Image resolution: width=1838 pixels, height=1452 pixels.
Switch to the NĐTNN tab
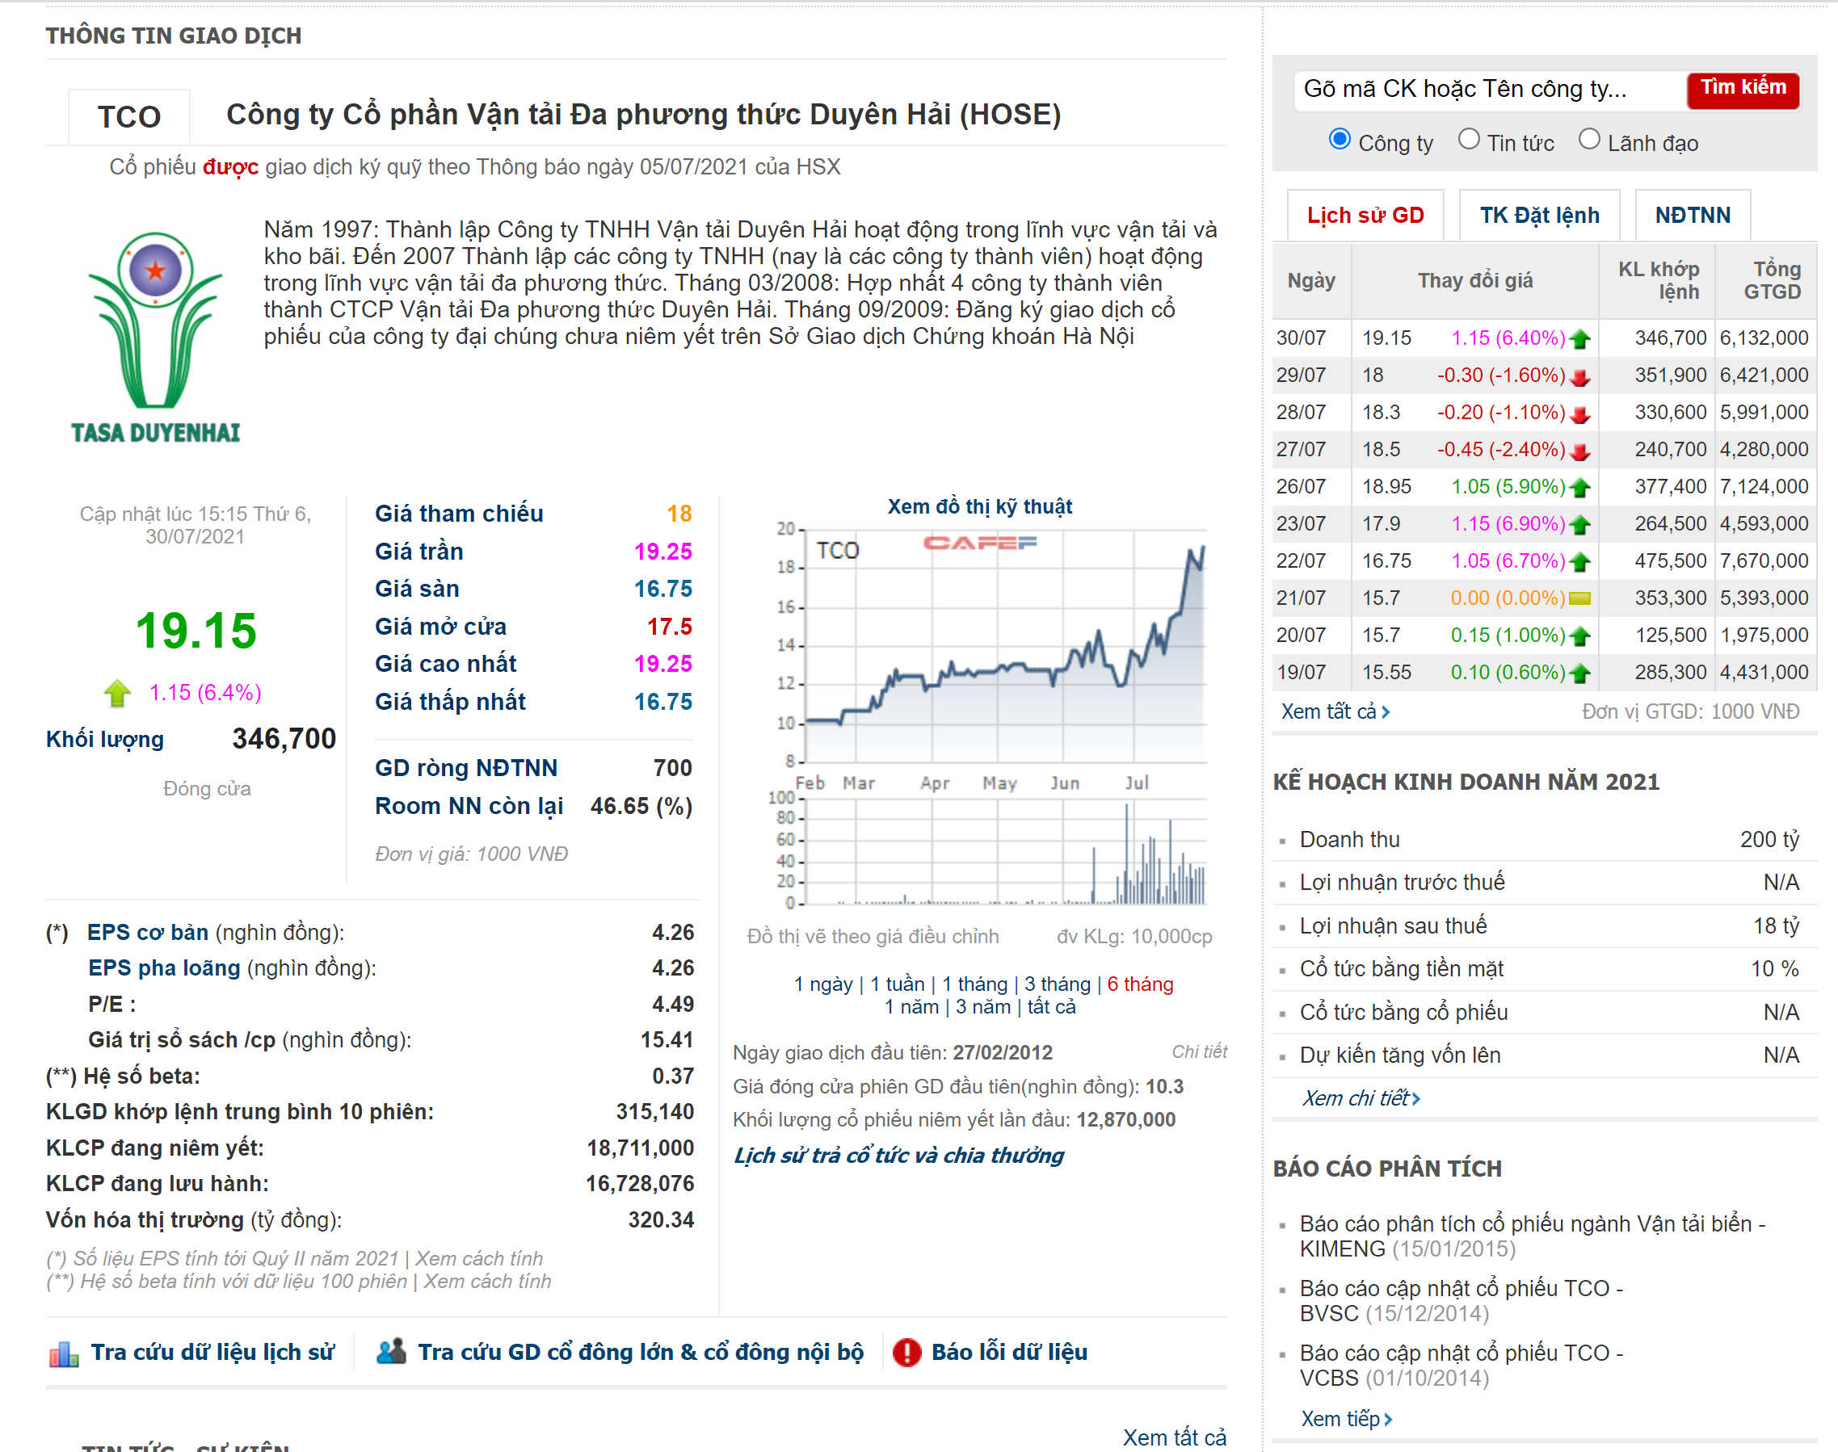(x=1693, y=215)
